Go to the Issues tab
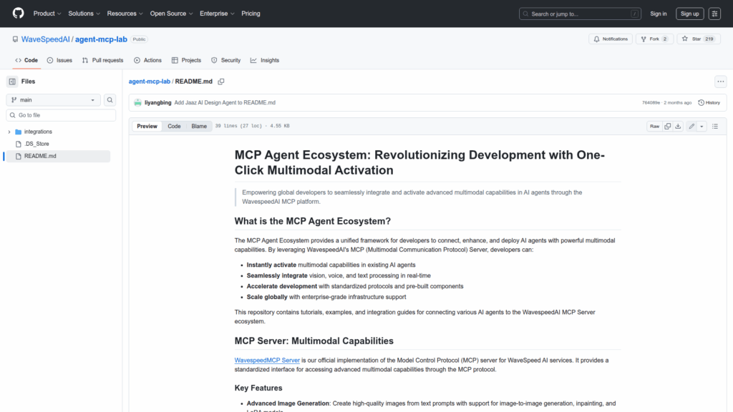 [60, 60]
